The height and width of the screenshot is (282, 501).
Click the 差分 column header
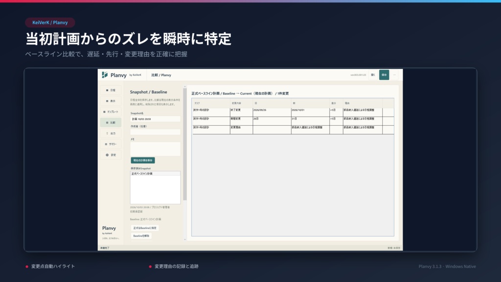tap(336, 103)
